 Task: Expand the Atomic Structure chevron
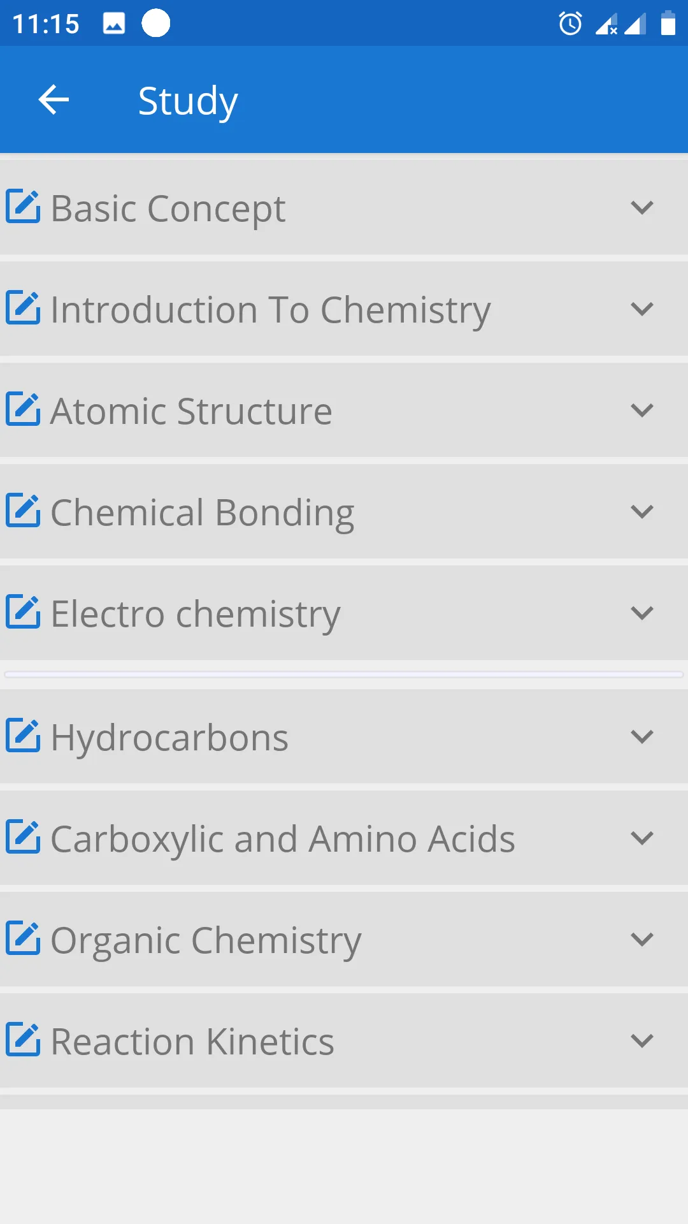tap(641, 410)
